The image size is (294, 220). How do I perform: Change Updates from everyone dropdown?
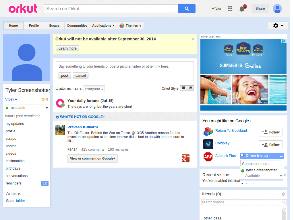coord(94,89)
